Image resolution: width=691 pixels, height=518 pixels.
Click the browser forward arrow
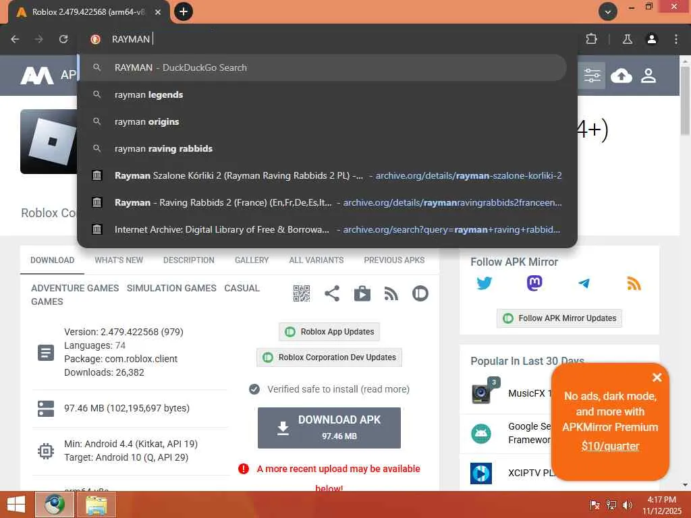(x=39, y=39)
